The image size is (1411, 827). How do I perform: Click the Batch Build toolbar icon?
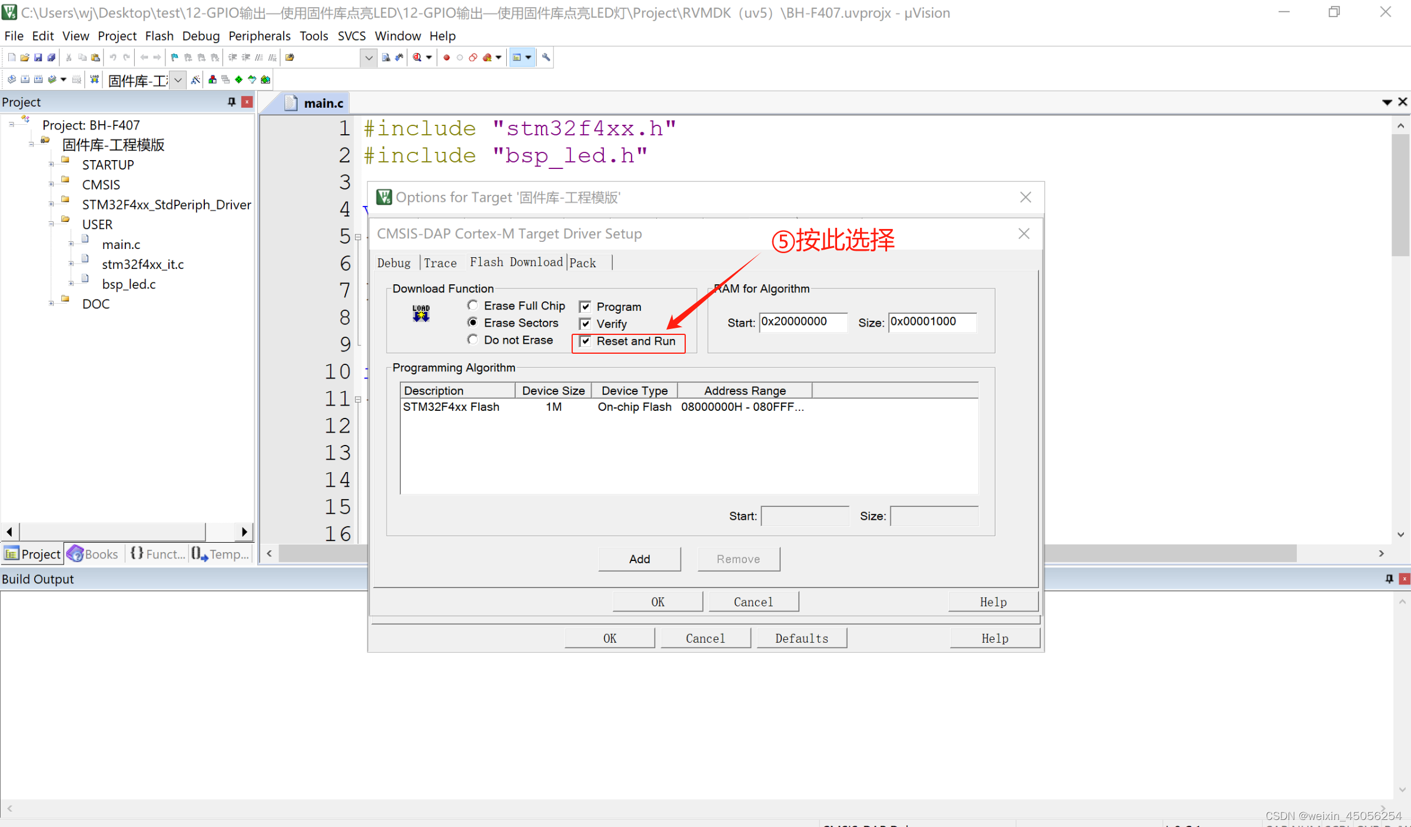pos(52,79)
